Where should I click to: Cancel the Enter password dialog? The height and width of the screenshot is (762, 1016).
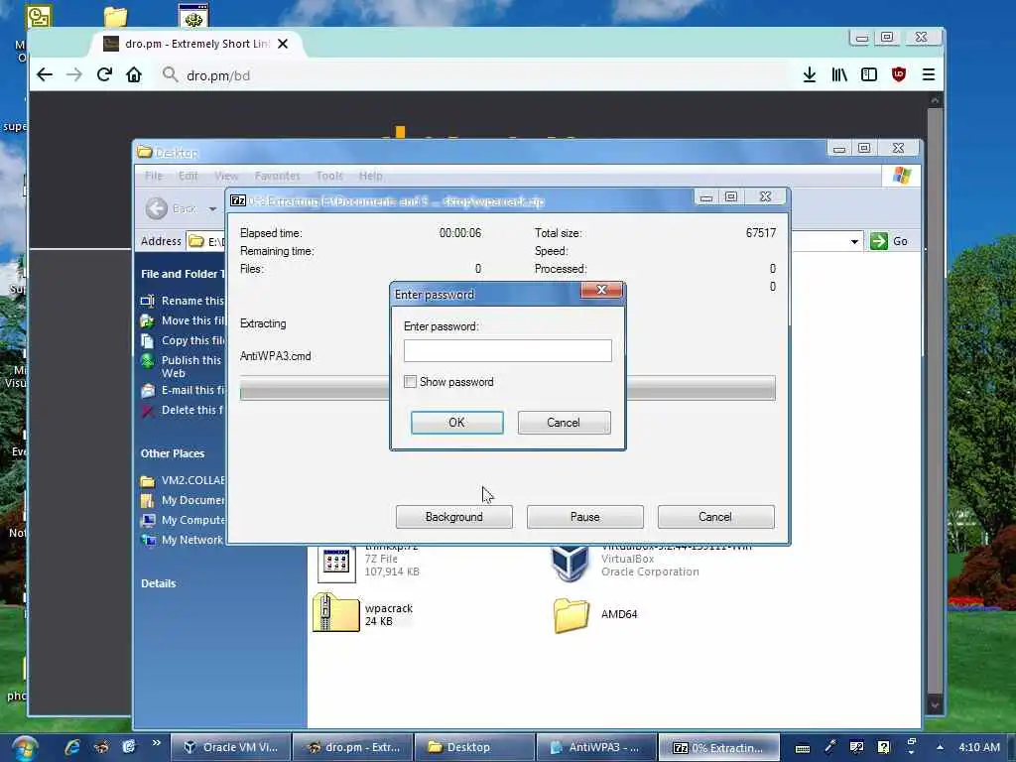point(564,423)
